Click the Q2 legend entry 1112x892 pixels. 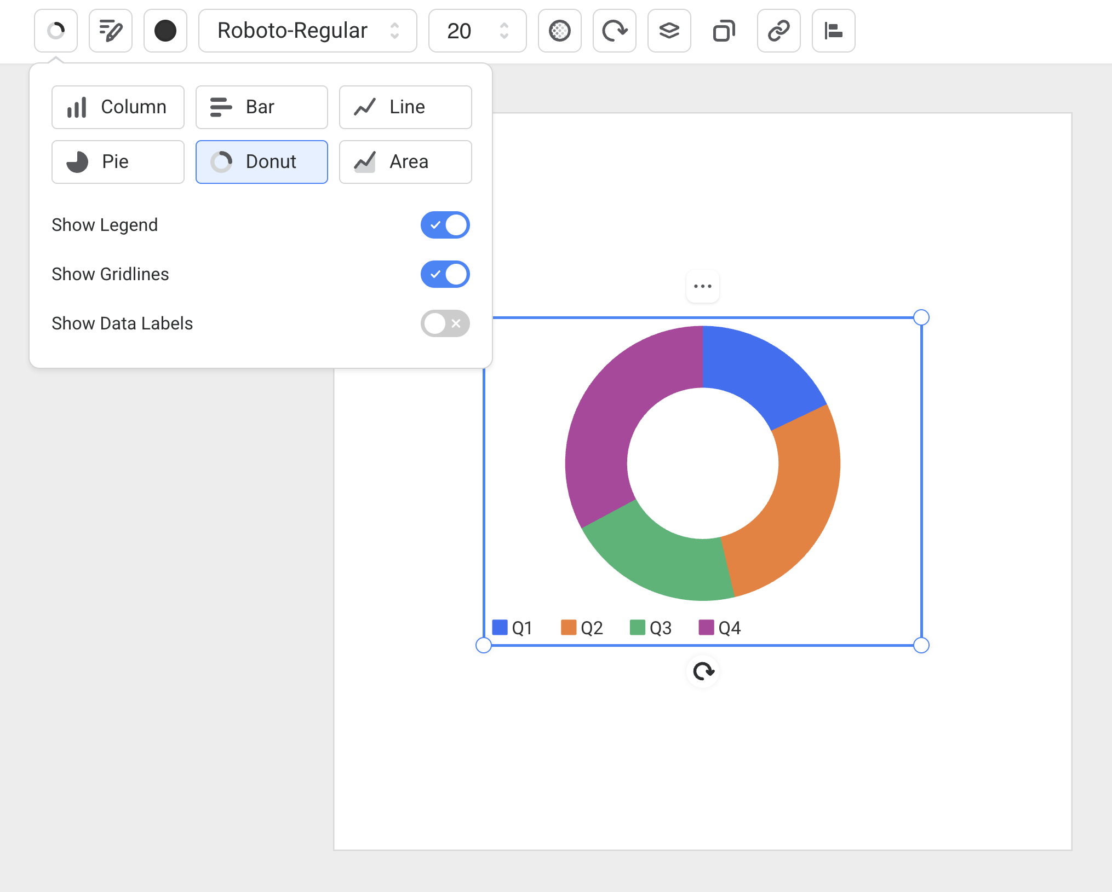pyautogui.click(x=582, y=628)
